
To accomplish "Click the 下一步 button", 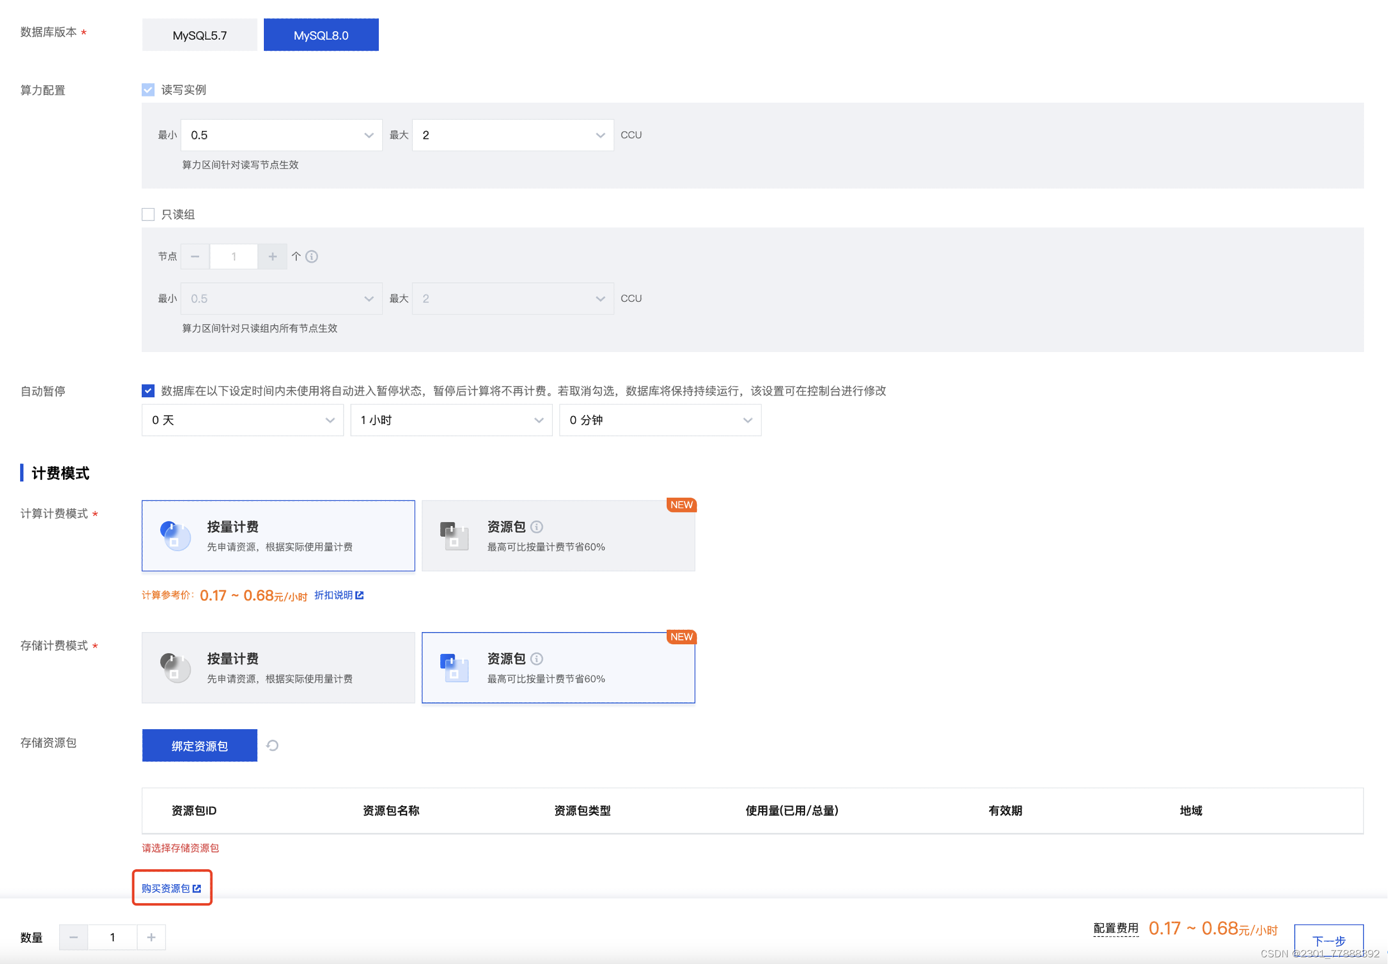I will coord(1329,941).
